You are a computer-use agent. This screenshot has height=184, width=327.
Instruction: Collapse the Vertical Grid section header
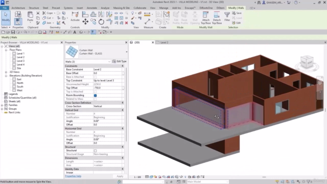(123, 110)
